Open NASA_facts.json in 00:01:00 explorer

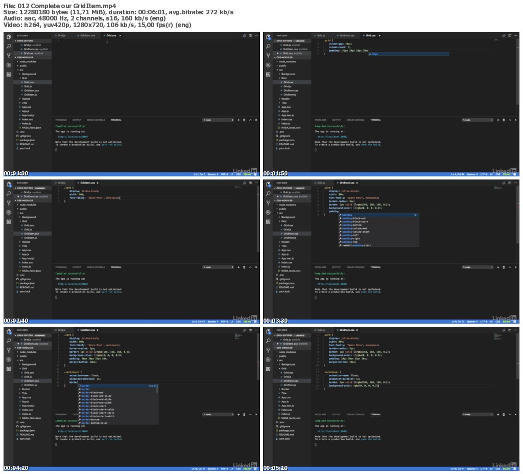30,128
